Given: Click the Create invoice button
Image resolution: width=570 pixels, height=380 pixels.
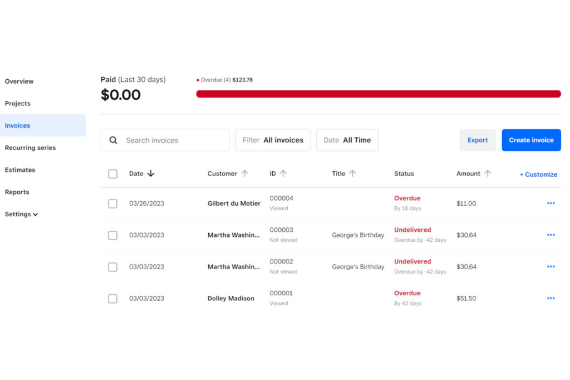Looking at the screenshot, I should (x=531, y=140).
